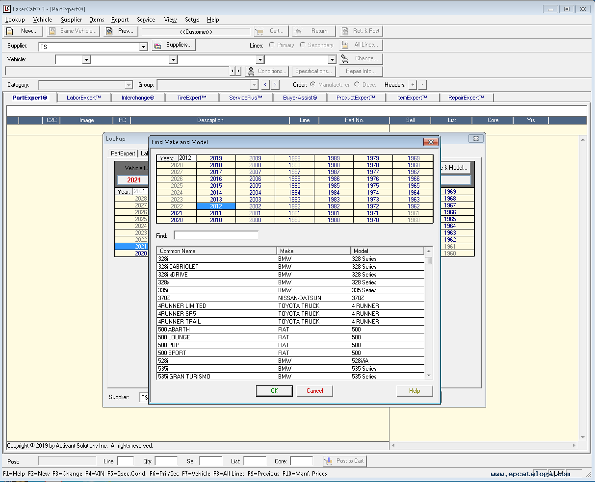This screenshot has width=595, height=482.
Task: Select Desc. order radio button
Action: pos(357,84)
